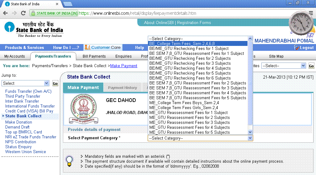Open the Chrome menu hamburger icon

click(x=311, y=13)
